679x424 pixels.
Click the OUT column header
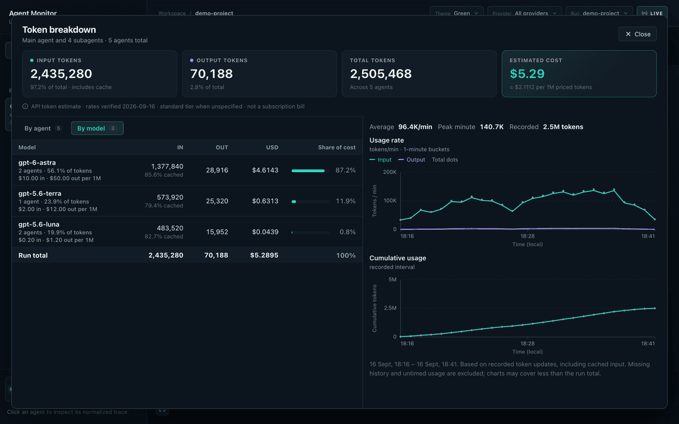(222, 148)
